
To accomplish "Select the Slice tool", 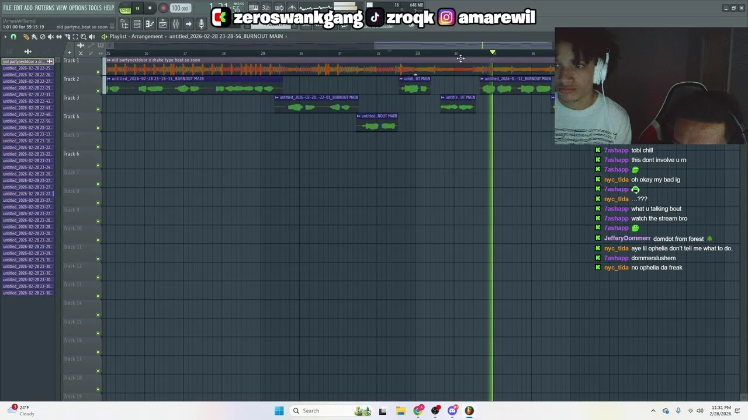I will point(67,37).
